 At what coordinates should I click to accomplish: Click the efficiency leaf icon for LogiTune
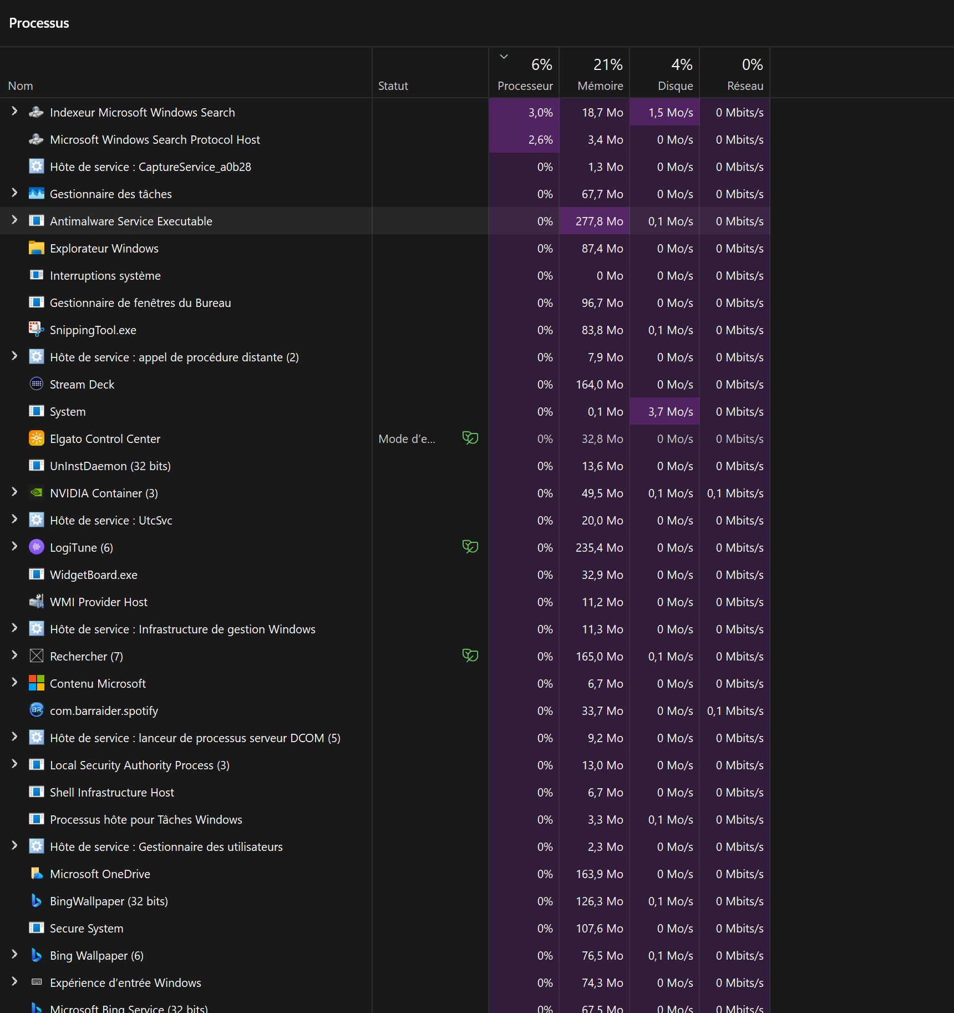470,547
